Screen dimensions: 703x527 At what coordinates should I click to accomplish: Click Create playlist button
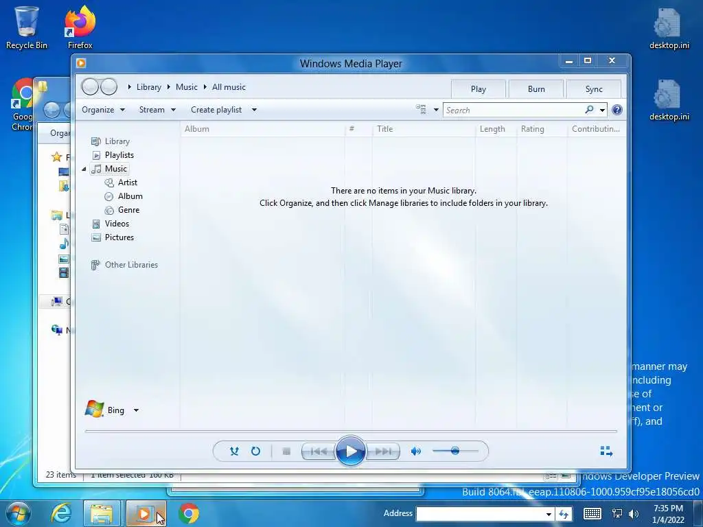(216, 110)
